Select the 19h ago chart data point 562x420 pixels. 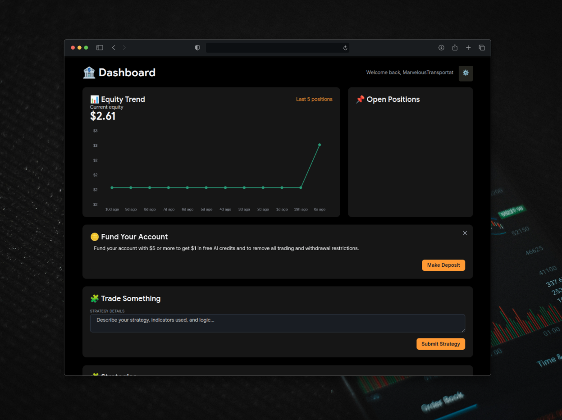(301, 187)
